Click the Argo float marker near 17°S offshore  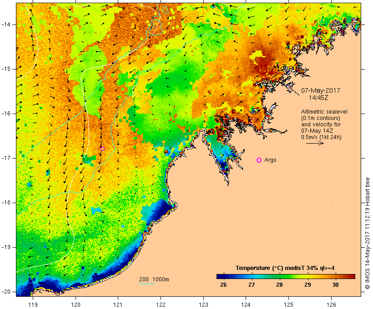pyautogui.click(x=102, y=149)
